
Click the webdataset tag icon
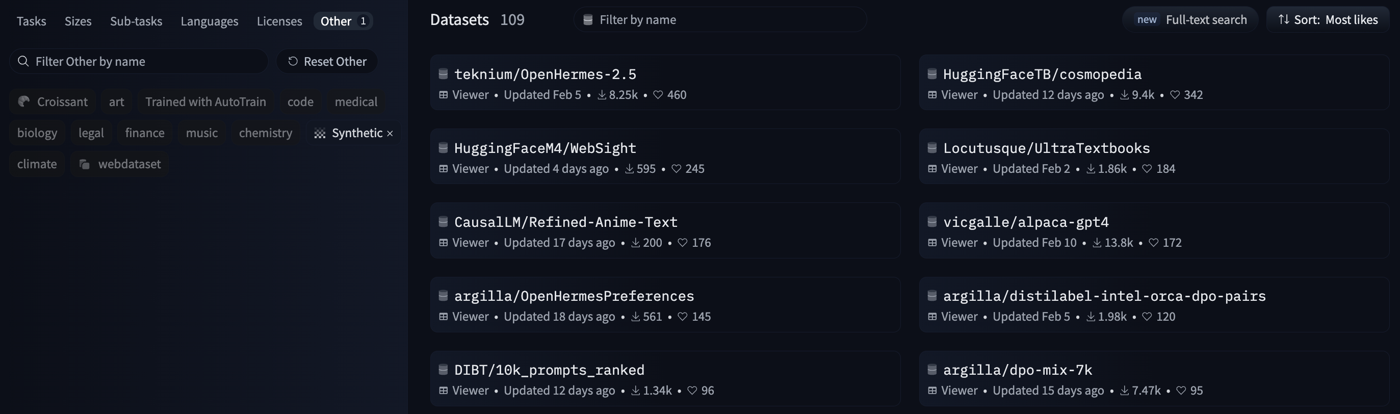tap(84, 164)
